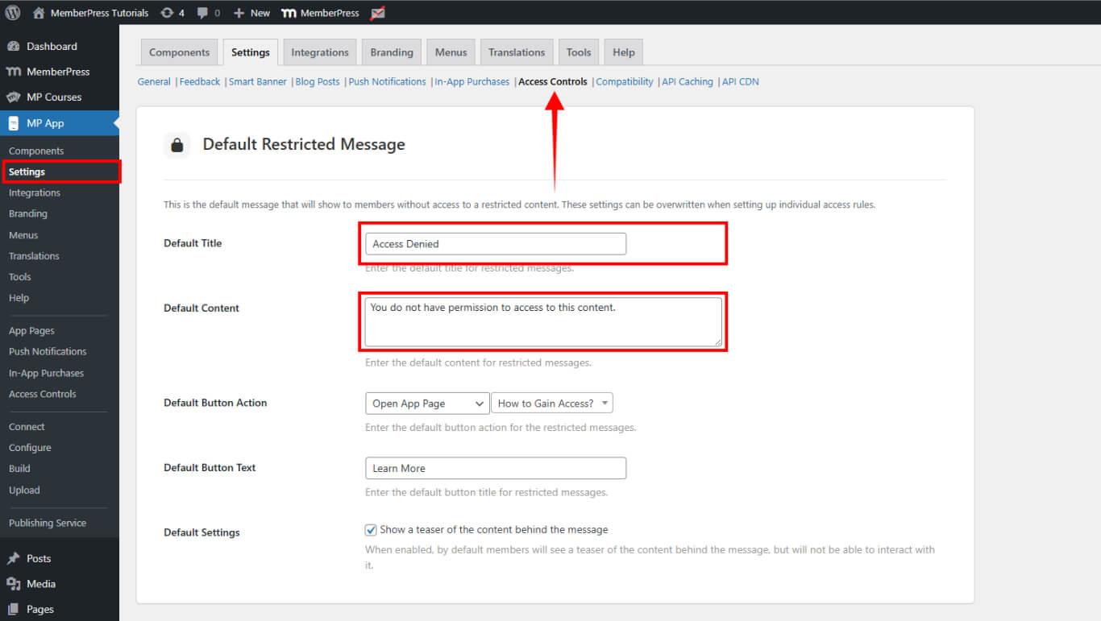Expand the Open App Page dropdown
1101x621 pixels.
pyautogui.click(x=426, y=404)
